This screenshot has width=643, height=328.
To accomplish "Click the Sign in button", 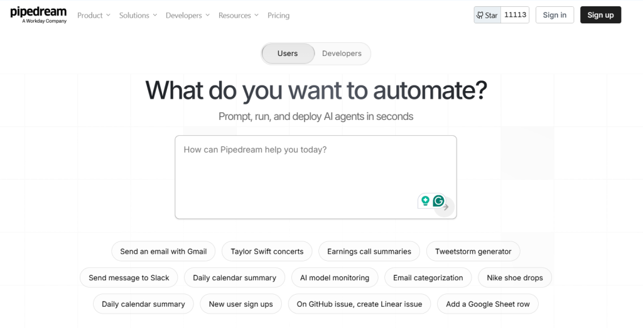I will pos(554,15).
